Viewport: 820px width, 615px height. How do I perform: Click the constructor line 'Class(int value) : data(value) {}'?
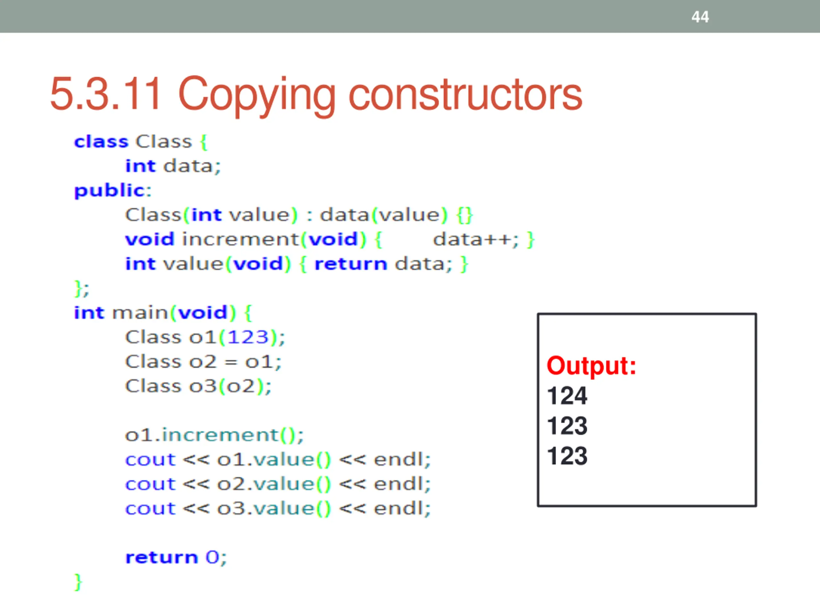(299, 215)
